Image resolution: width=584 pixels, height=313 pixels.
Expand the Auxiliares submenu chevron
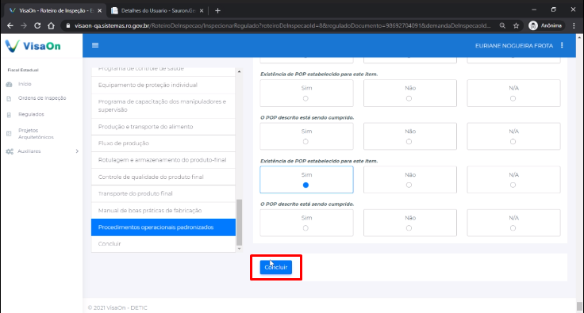(x=77, y=151)
